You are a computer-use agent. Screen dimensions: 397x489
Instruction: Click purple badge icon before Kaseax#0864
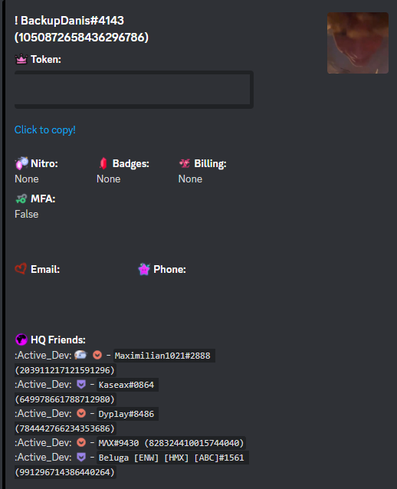click(x=81, y=384)
